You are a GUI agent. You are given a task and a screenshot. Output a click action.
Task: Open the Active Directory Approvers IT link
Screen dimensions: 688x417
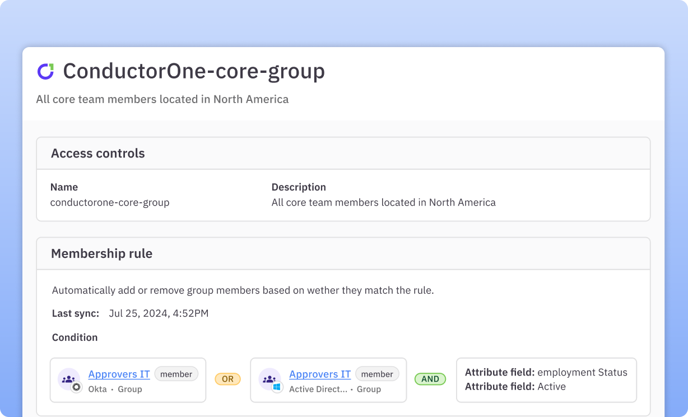pyautogui.click(x=320, y=374)
